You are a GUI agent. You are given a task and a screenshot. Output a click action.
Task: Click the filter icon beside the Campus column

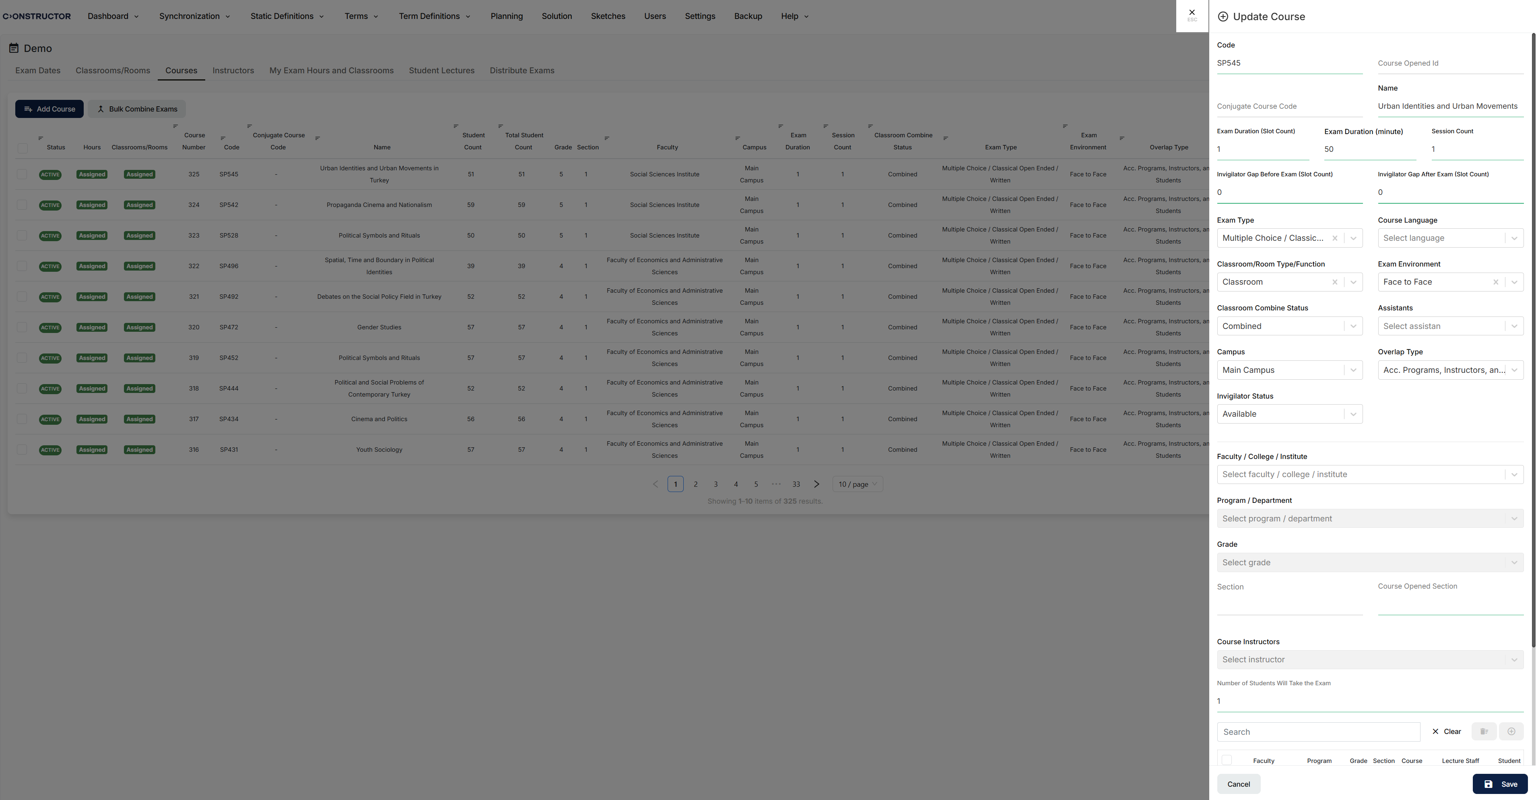[738, 138]
